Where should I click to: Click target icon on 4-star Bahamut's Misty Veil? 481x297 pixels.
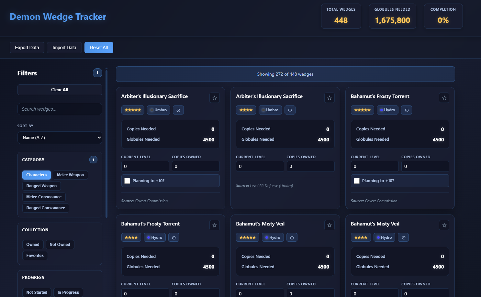(404, 237)
